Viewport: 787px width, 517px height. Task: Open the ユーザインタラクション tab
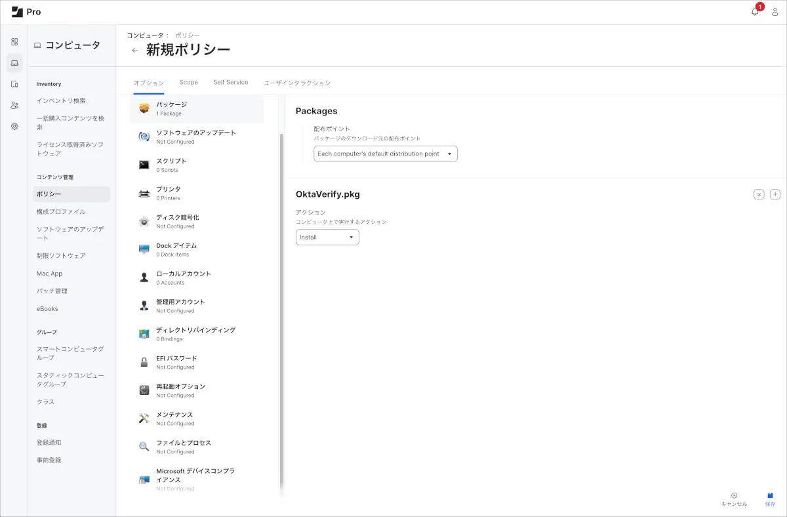click(x=296, y=83)
